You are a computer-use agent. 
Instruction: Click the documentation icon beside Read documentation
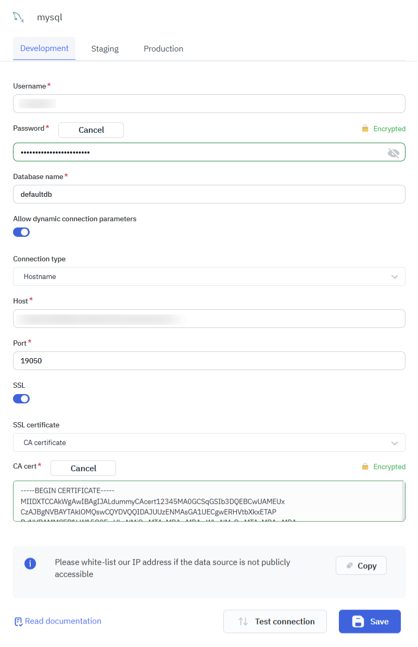[18, 621]
